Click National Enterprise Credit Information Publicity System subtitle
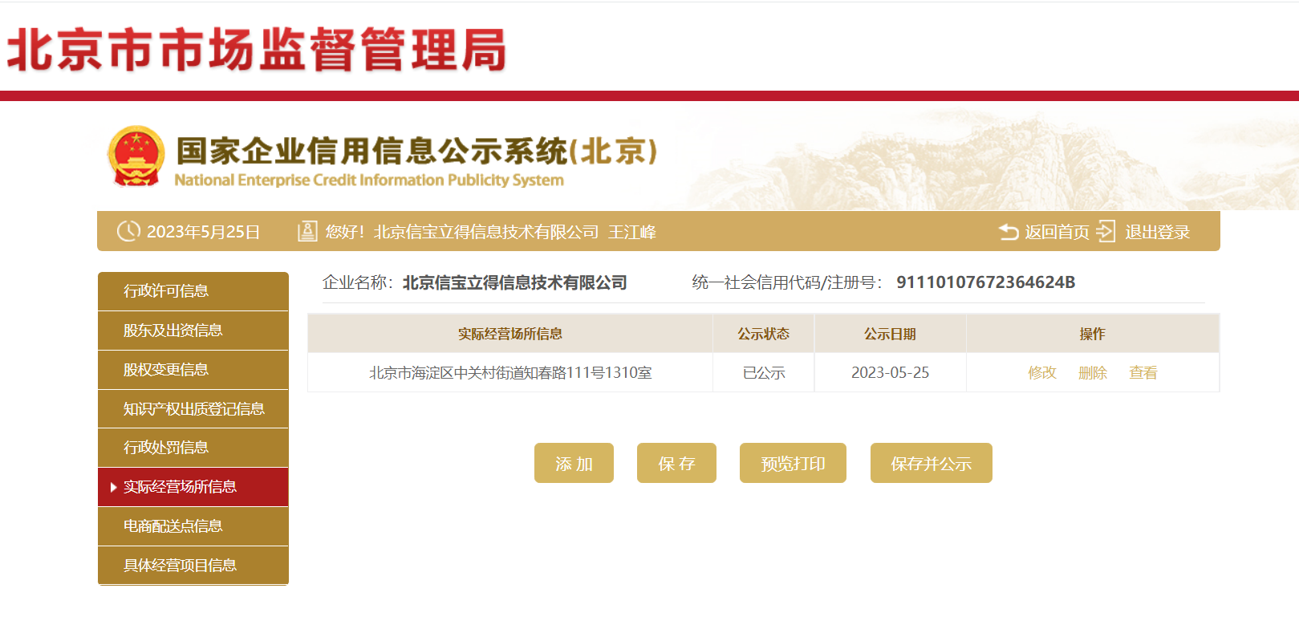This screenshot has width=1299, height=637. tap(369, 180)
